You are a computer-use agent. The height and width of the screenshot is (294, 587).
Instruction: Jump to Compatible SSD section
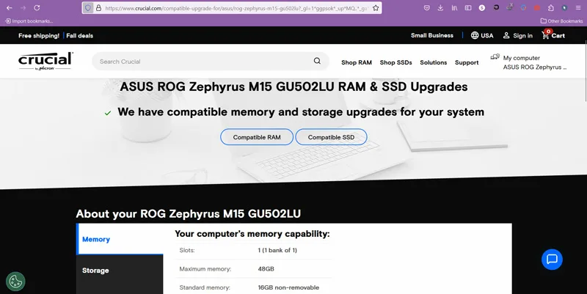[331, 137]
